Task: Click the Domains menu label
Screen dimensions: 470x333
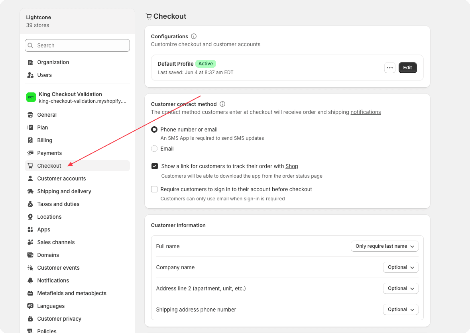Action: click(48, 255)
